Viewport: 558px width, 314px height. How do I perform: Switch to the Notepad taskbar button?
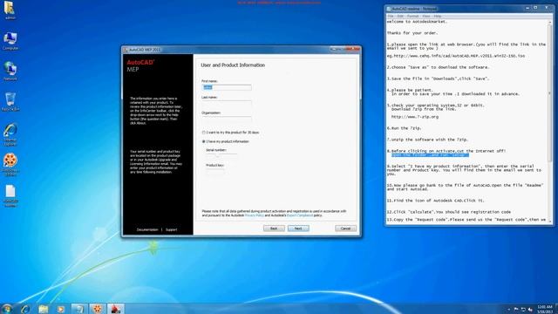[x=79, y=309]
